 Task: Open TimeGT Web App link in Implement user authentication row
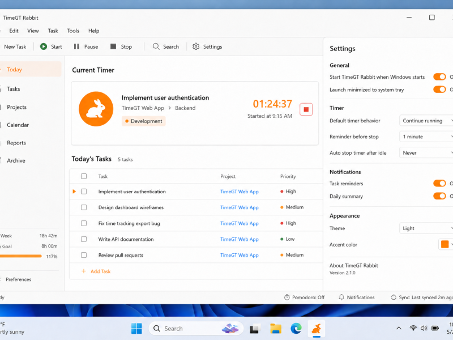point(239,192)
